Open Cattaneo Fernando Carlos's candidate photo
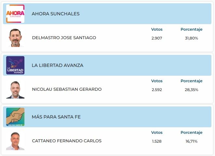 15,141
